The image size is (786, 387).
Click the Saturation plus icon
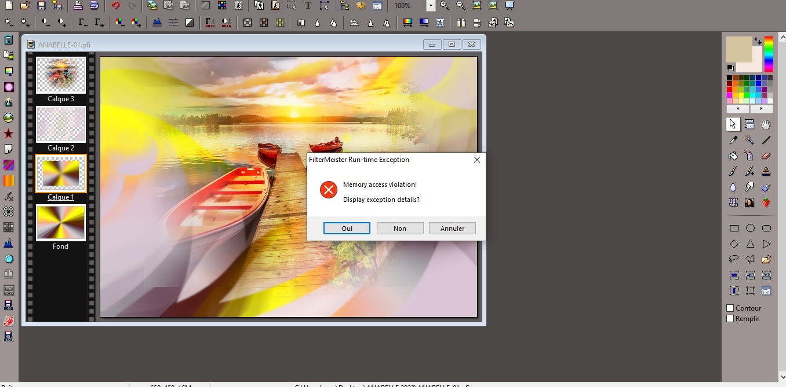(x=136, y=23)
